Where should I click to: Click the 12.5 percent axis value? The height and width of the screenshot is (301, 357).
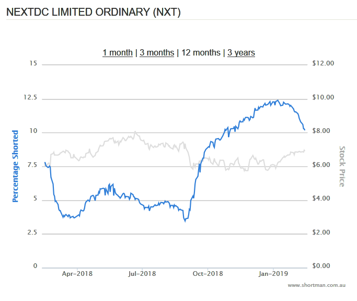30,97
